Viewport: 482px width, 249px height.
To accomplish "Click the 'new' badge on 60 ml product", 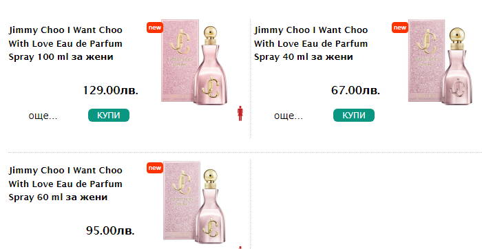I will 155,168.
